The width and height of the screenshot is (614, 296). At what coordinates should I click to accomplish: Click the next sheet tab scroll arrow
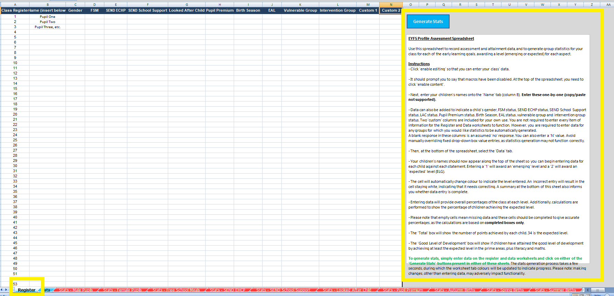tap(6, 290)
